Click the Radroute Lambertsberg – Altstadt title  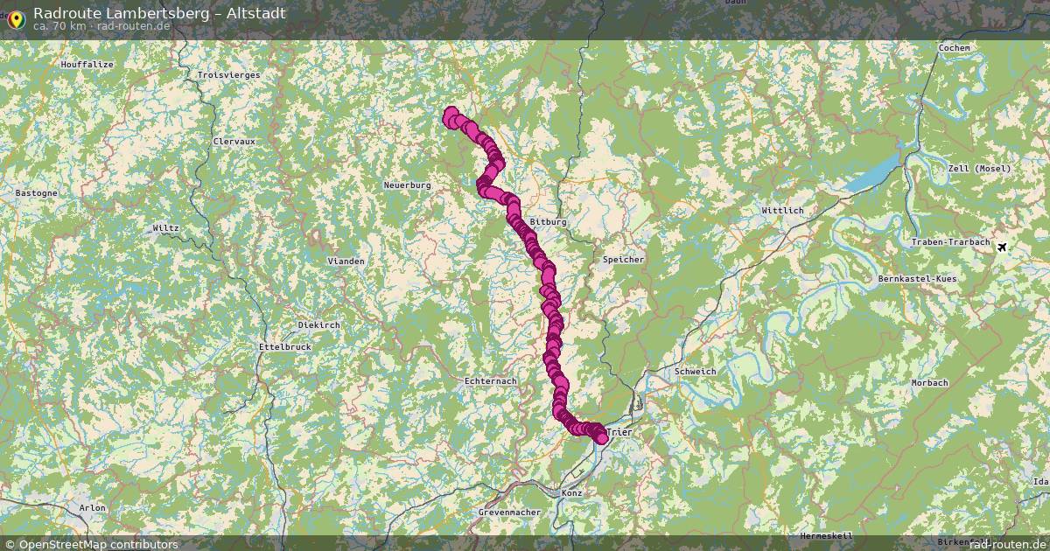point(159,13)
